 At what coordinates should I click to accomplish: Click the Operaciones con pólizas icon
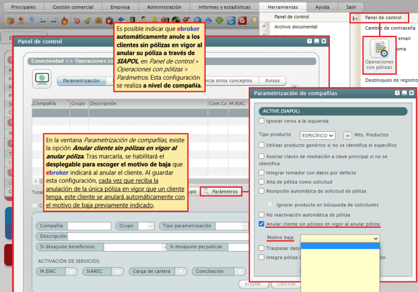[x=379, y=48]
